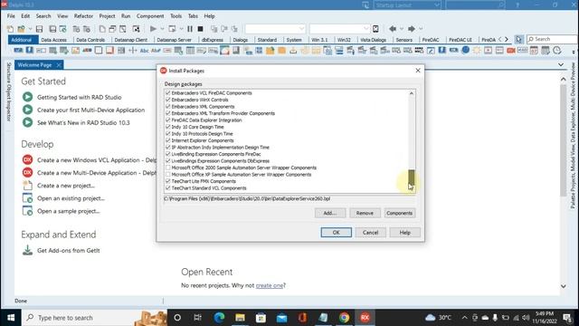The width and height of the screenshot is (579, 326).
Task: Click the Add... button in Install Packages
Action: pyautogui.click(x=330, y=213)
